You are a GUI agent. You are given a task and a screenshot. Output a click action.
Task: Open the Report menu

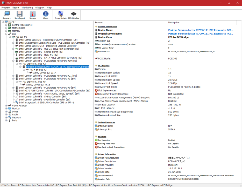[16, 8]
